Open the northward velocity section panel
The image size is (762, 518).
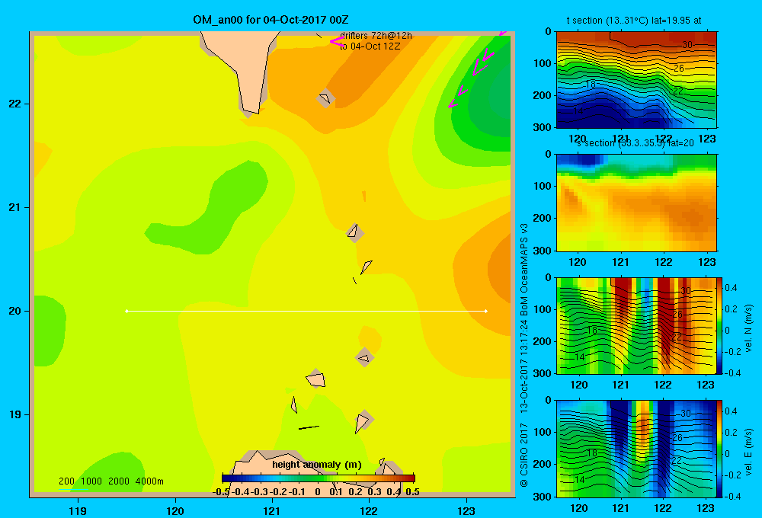point(636,325)
